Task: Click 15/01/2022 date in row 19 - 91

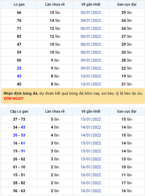Action: tap(91, 151)
